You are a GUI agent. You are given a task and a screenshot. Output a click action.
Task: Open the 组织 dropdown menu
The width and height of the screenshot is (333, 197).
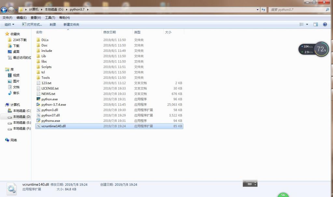(9, 25)
